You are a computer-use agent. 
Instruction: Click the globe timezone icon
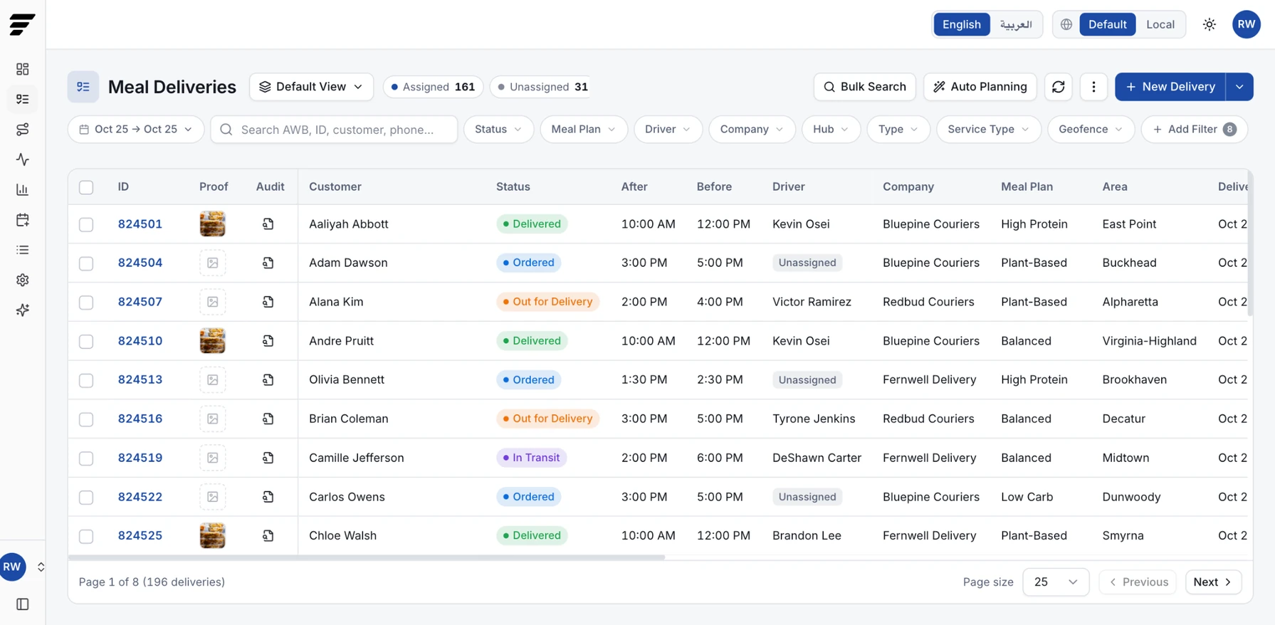[x=1066, y=24]
